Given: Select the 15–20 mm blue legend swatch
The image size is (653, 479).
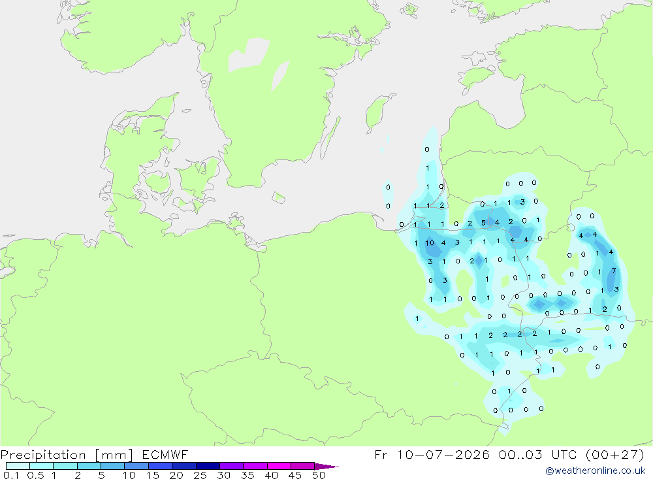Looking at the screenshot, I should (x=160, y=466).
